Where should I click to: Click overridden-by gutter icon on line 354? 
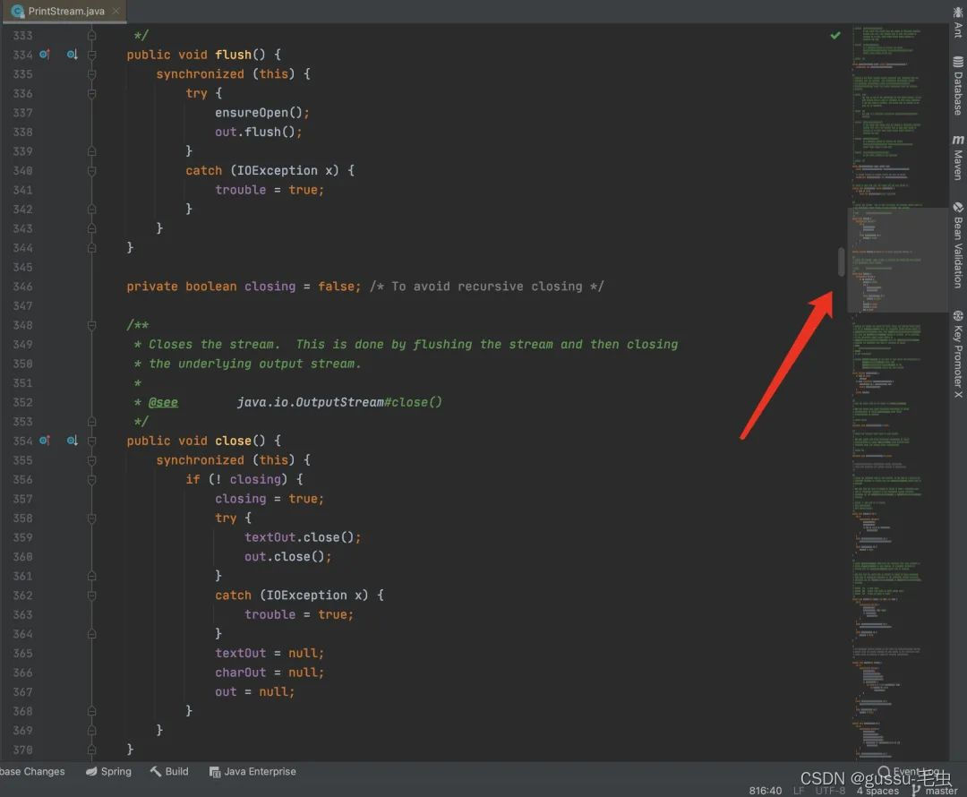tap(73, 441)
